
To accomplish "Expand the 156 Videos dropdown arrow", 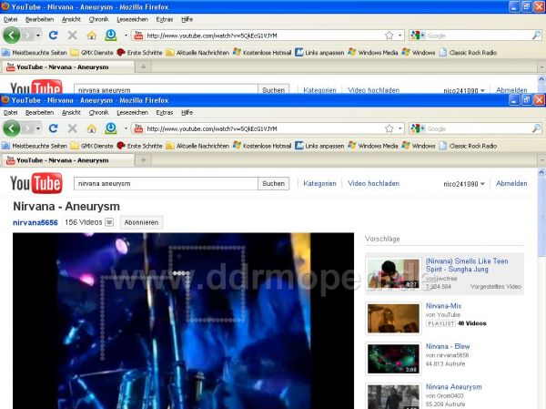I will point(109,222).
